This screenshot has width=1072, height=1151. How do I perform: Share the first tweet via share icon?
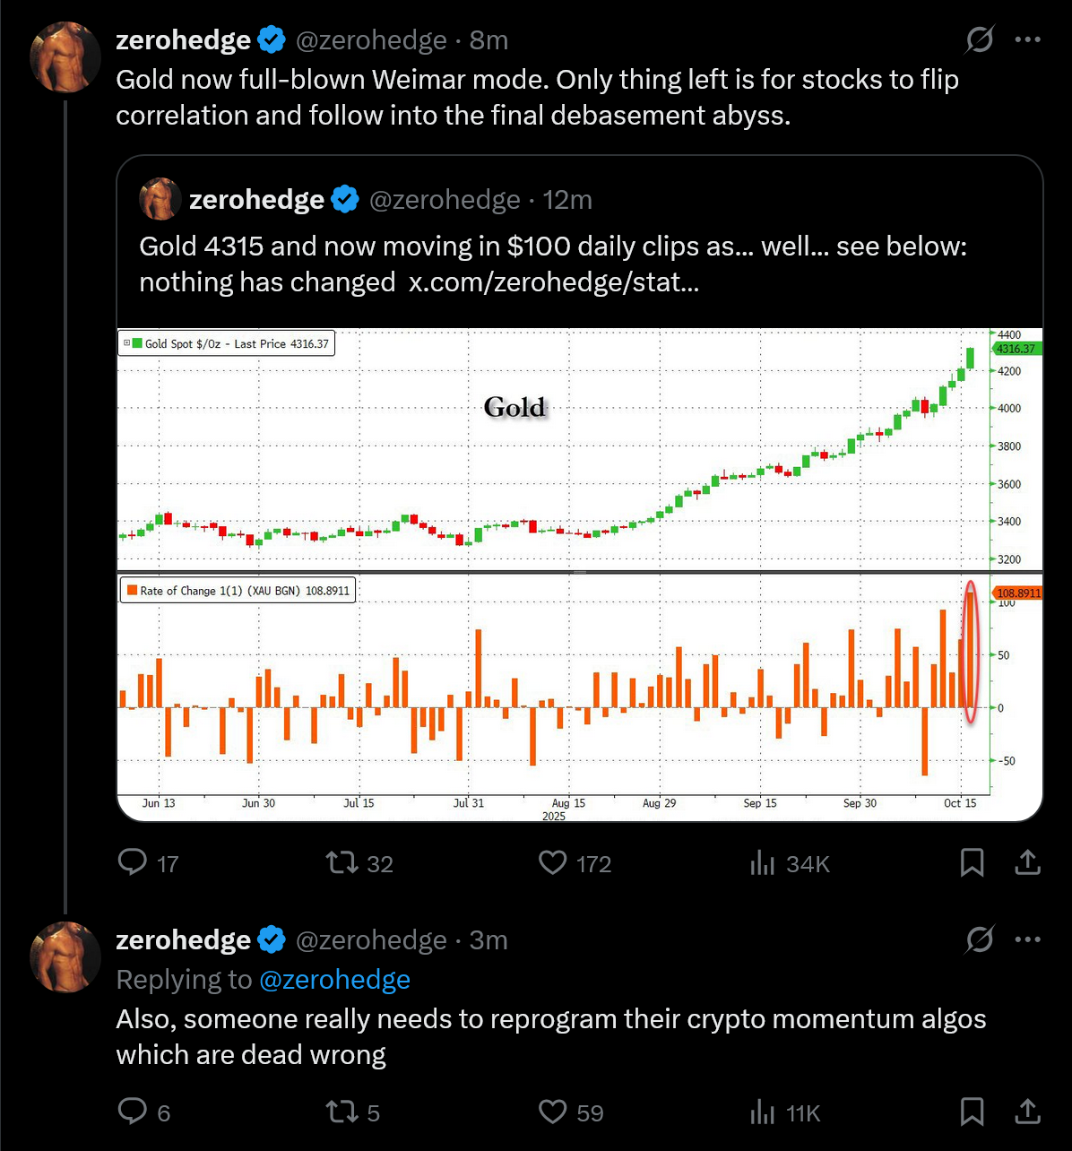click(1027, 862)
